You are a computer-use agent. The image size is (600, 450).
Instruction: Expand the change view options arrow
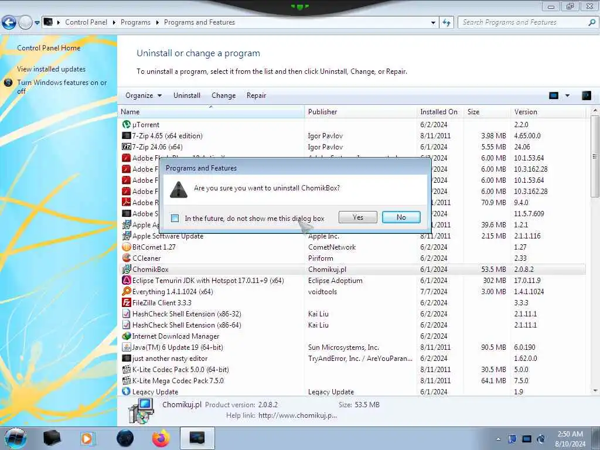click(x=567, y=96)
